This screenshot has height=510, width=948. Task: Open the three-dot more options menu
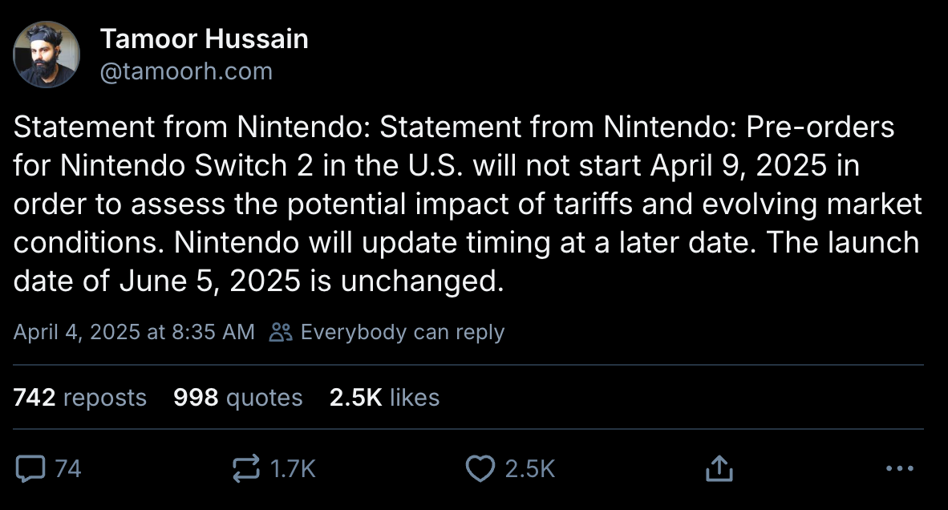click(899, 468)
